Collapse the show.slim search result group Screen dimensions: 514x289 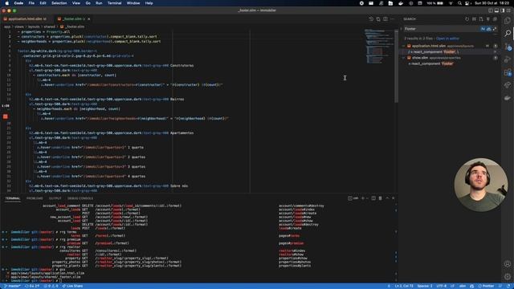(x=404, y=58)
